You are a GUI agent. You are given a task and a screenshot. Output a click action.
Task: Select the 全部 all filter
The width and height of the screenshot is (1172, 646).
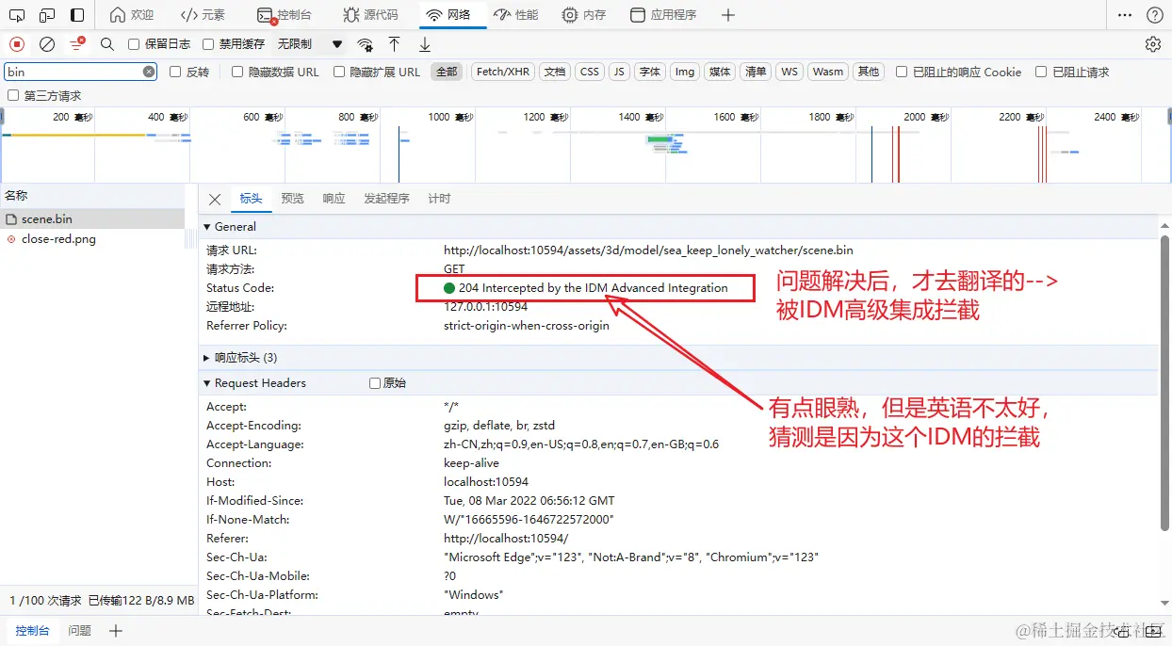click(447, 72)
